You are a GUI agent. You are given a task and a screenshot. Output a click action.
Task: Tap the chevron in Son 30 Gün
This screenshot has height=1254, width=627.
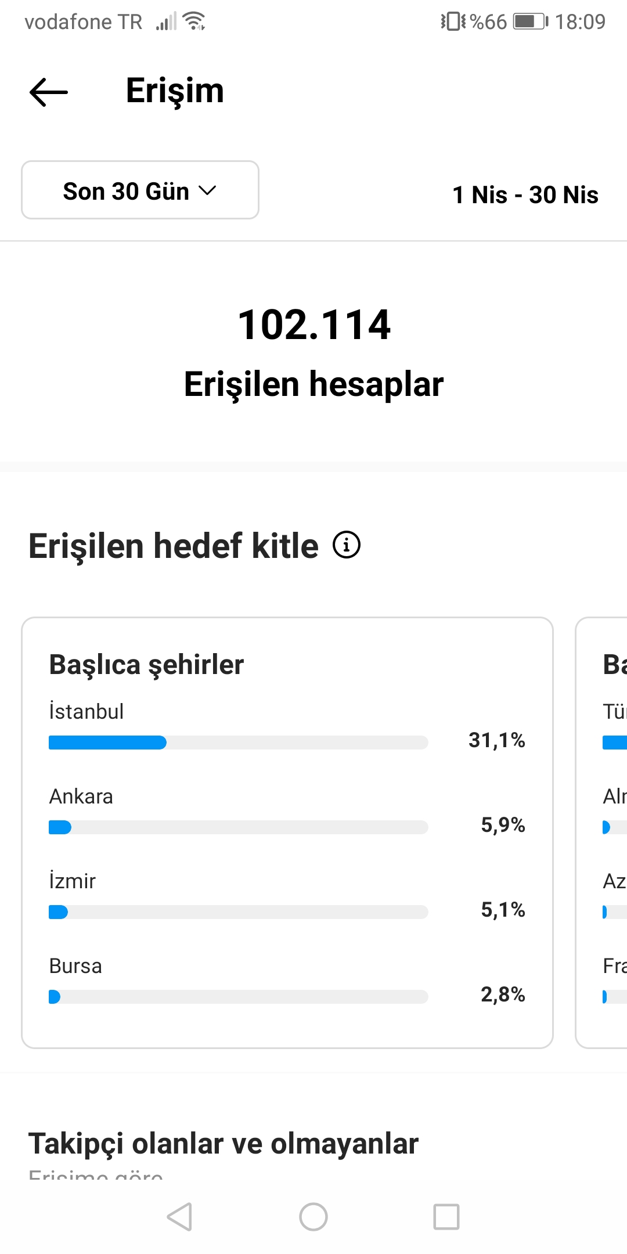(207, 190)
